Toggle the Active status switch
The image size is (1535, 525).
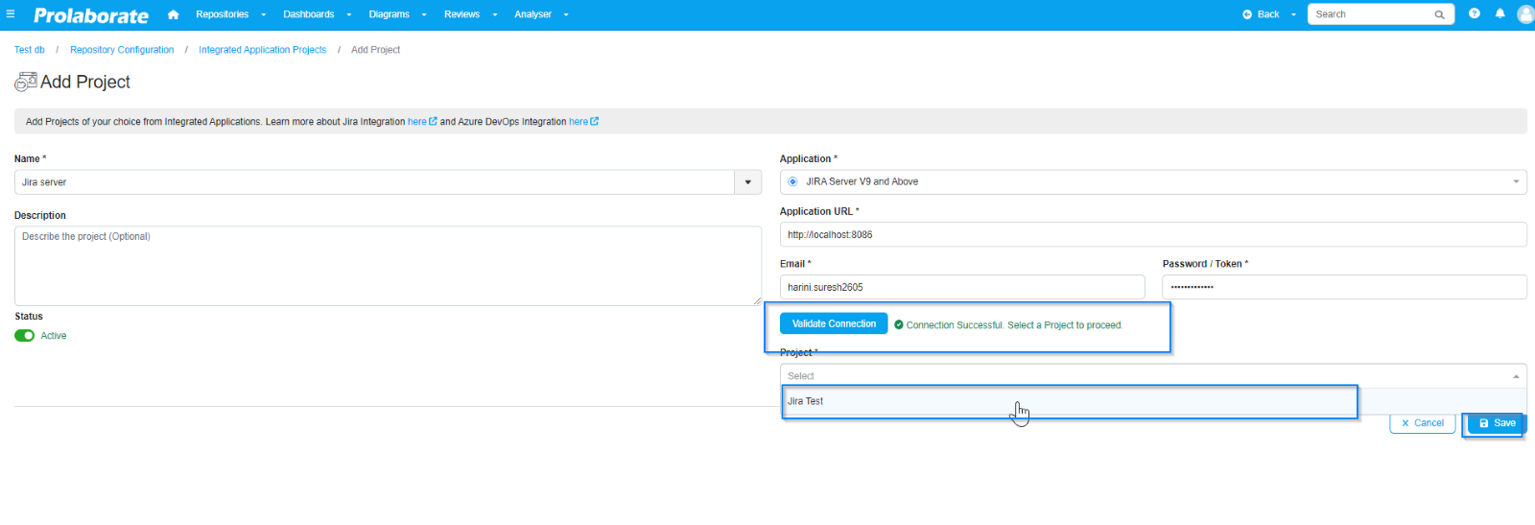point(24,336)
